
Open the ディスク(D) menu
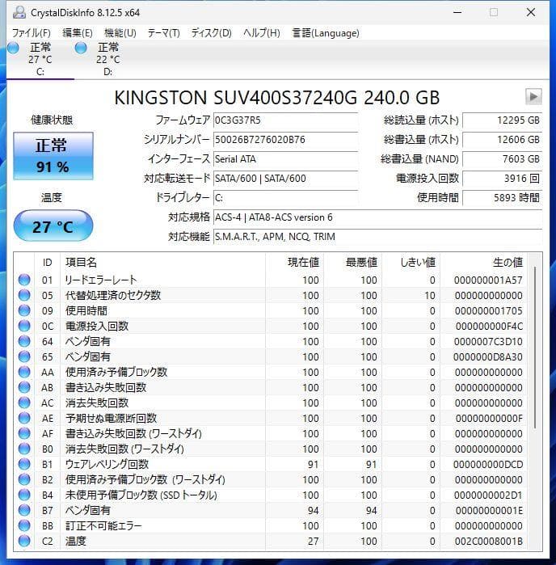211,33
